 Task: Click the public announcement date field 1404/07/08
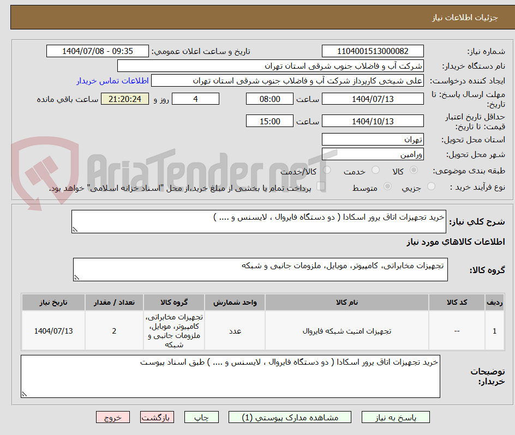click(97, 50)
